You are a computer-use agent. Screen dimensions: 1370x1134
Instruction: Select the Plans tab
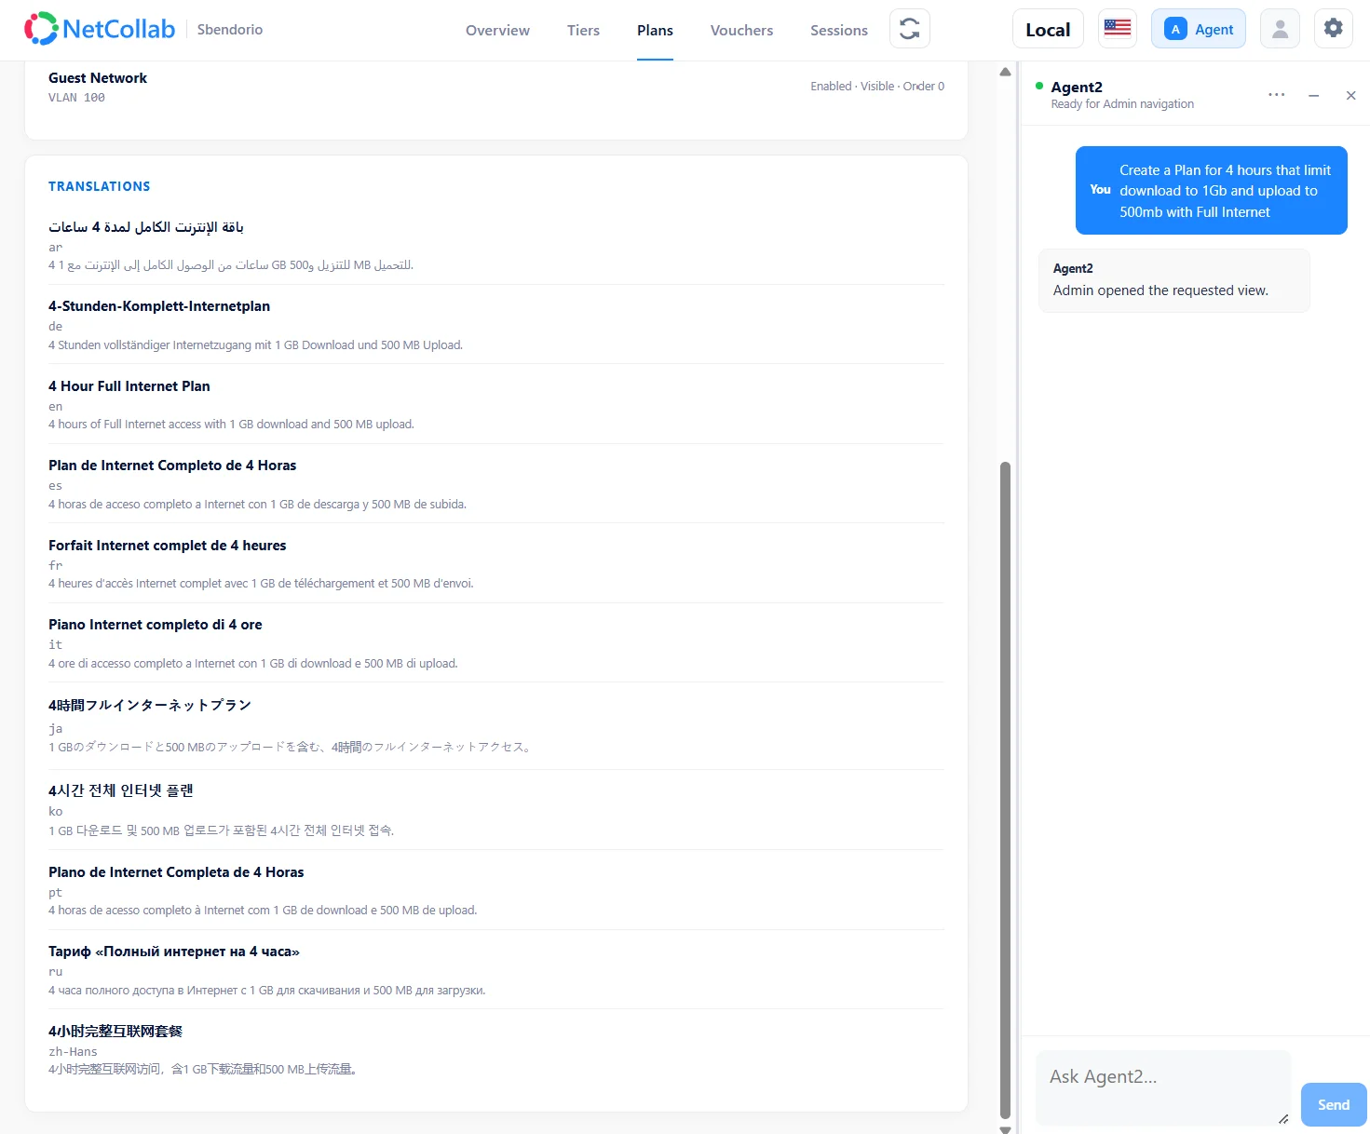tap(655, 31)
